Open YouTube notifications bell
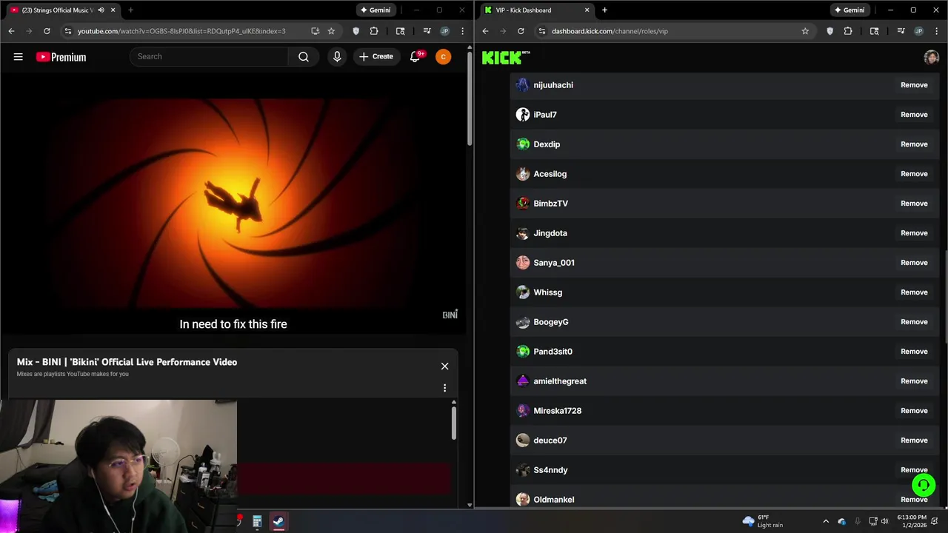This screenshot has height=533, width=948. tap(415, 57)
